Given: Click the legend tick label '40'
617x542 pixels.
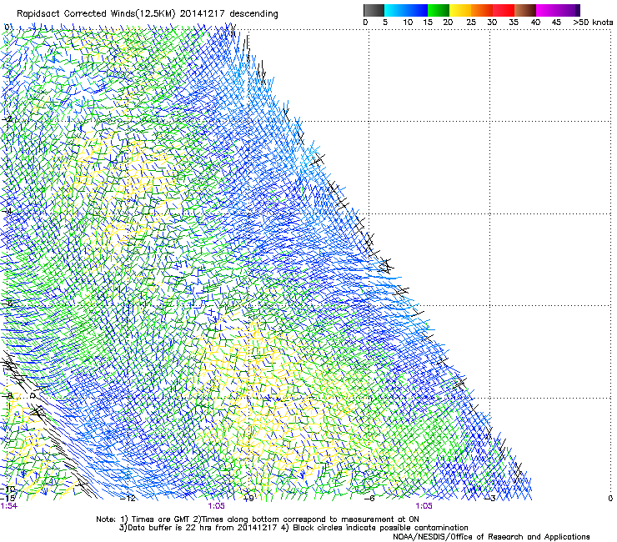Looking at the screenshot, I should 535,23.
